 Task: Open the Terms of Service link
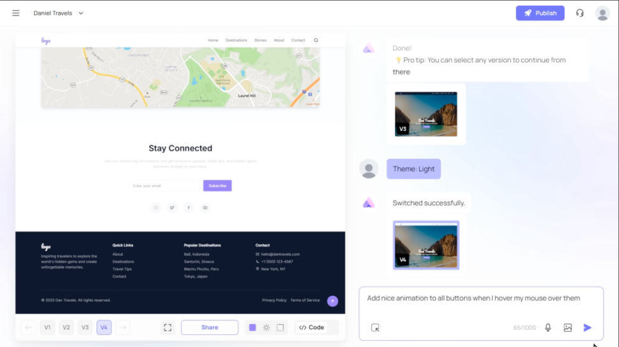coord(305,300)
